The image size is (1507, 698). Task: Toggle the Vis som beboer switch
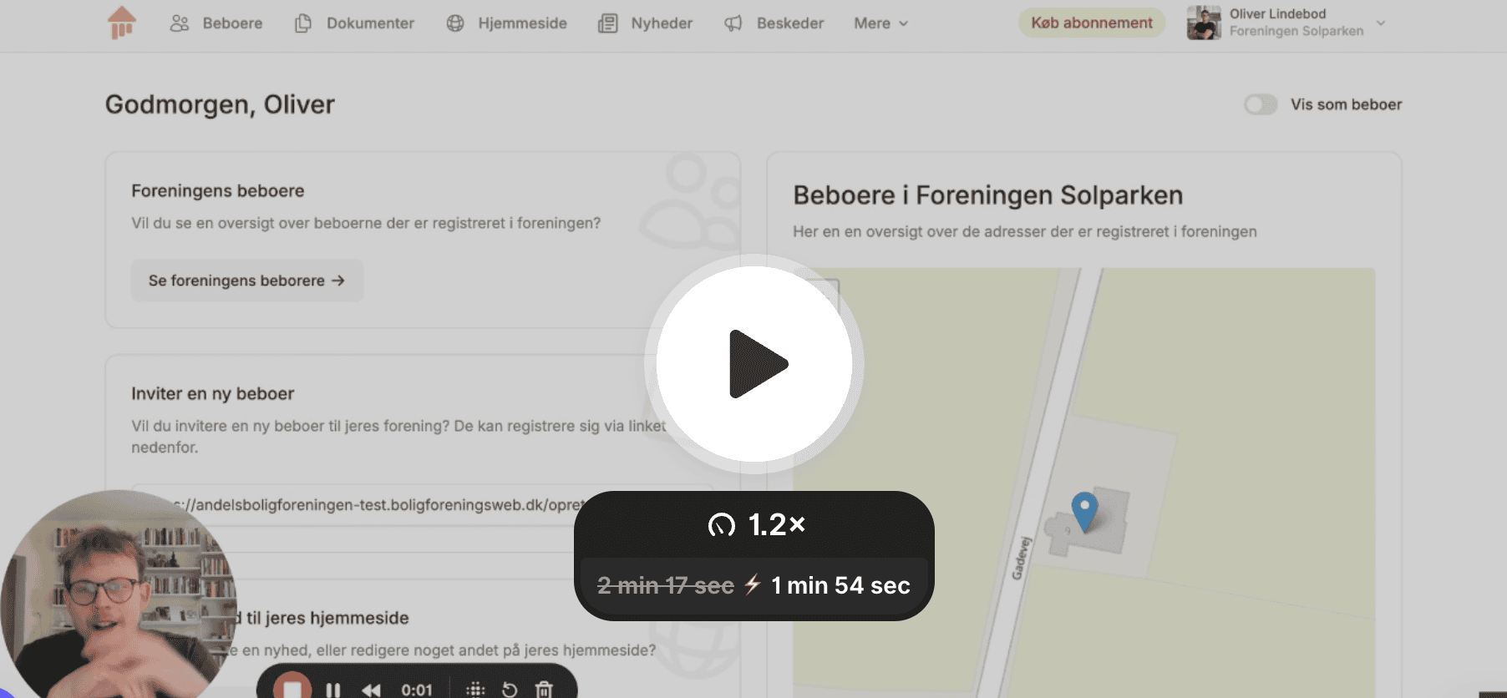(x=1261, y=104)
